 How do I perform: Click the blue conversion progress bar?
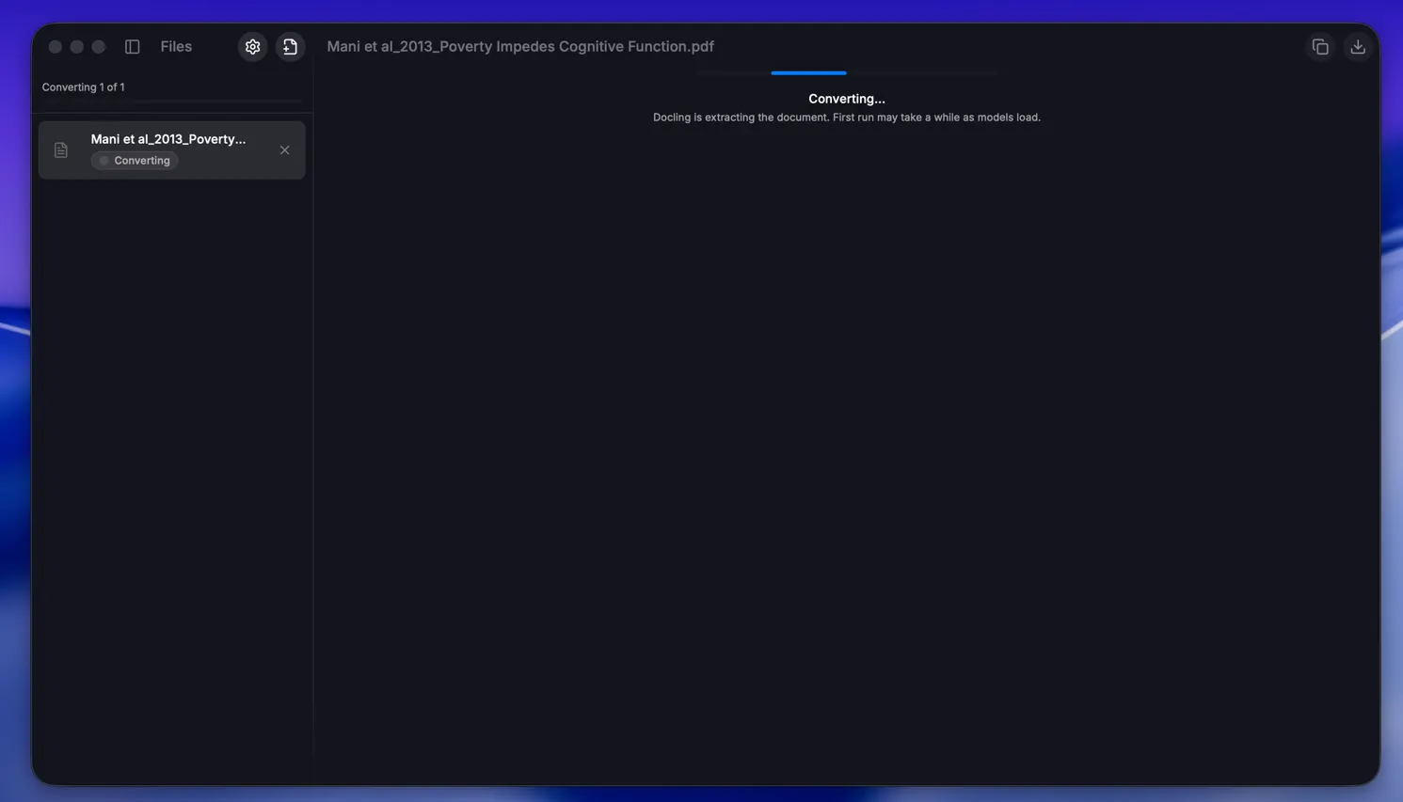808,72
